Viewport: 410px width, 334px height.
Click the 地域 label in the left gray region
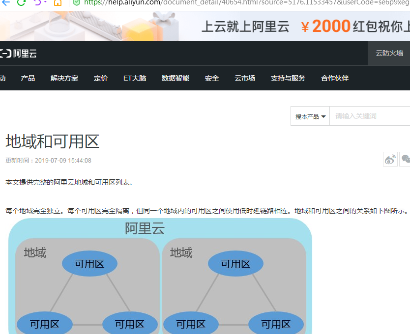35,253
